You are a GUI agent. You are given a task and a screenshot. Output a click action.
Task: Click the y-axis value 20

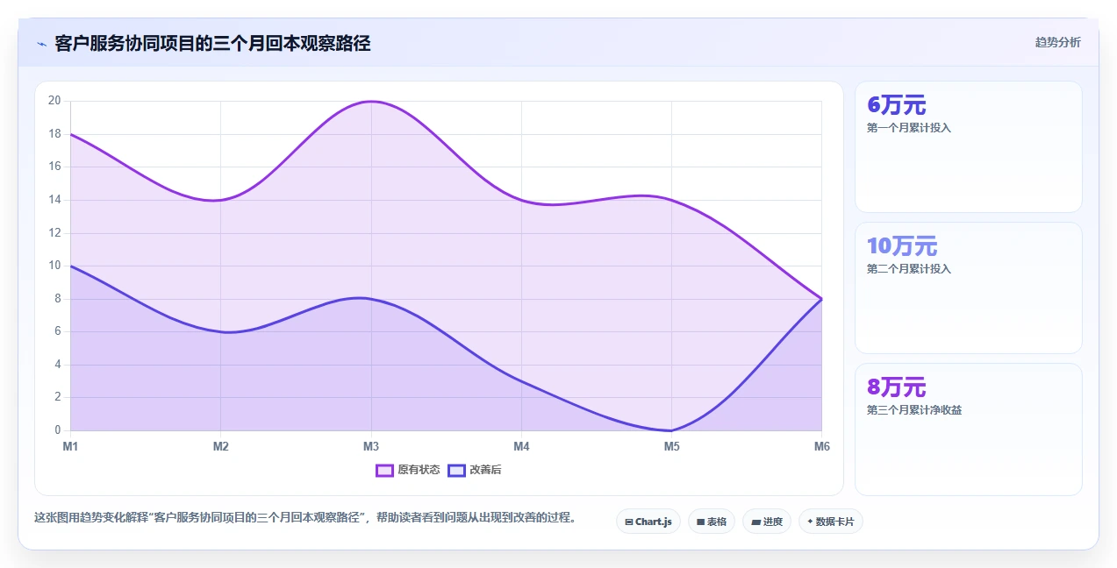click(x=54, y=101)
